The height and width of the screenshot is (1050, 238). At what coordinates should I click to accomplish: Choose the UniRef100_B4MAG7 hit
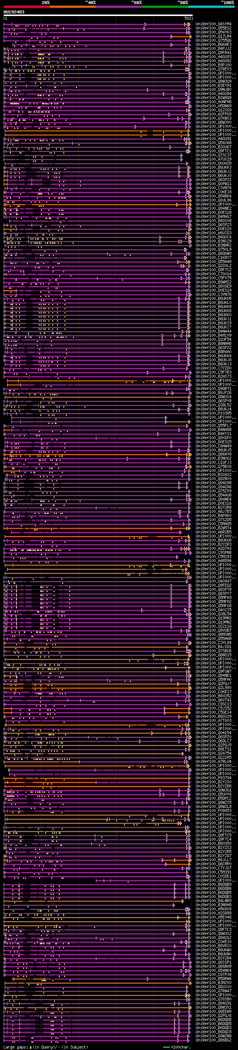[x=213, y=216]
